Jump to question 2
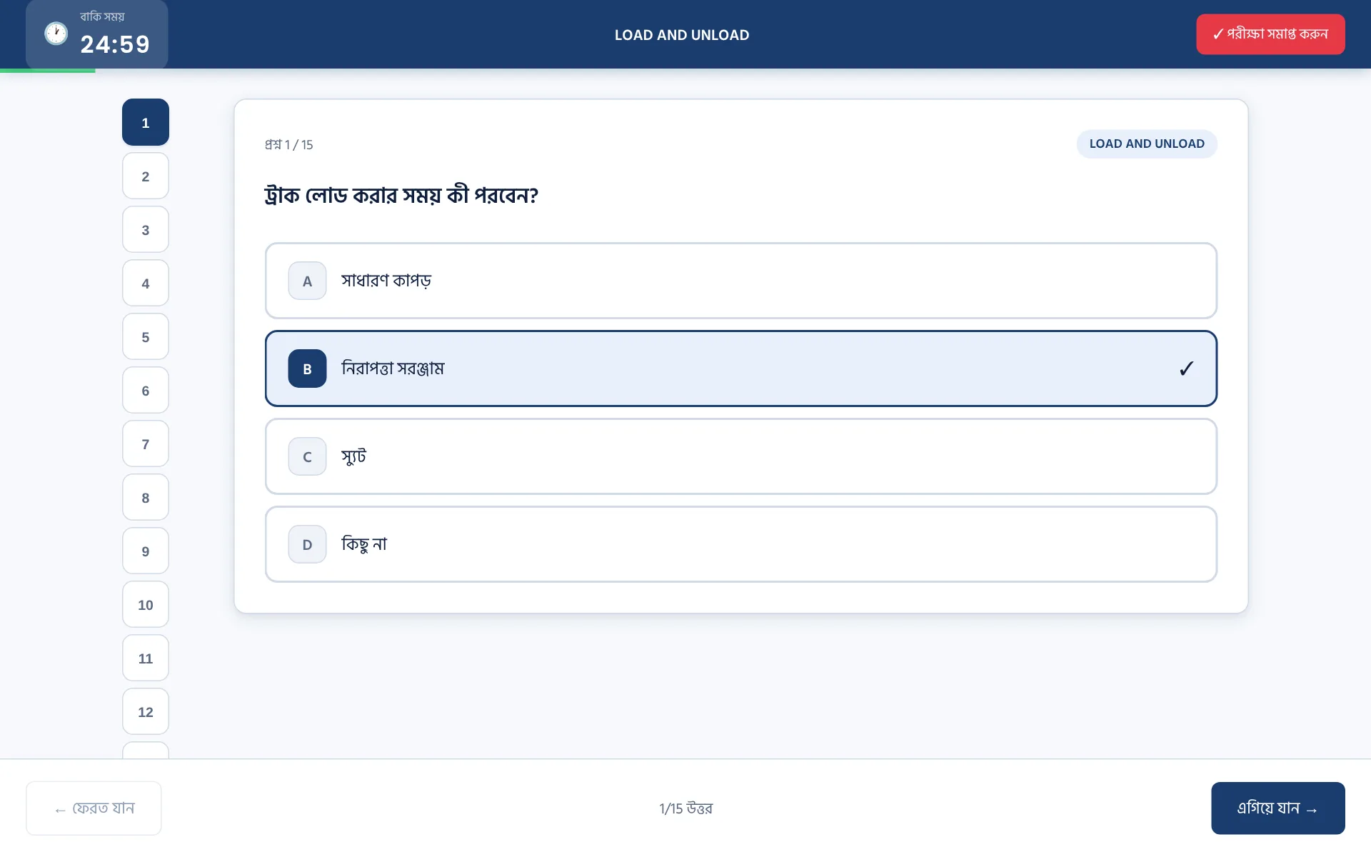This screenshot has height=857, width=1371. click(146, 176)
